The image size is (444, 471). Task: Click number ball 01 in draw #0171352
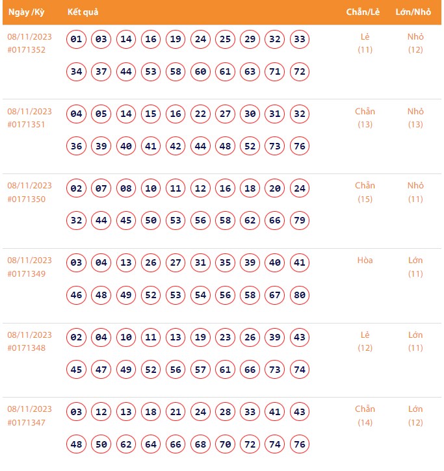(77, 40)
